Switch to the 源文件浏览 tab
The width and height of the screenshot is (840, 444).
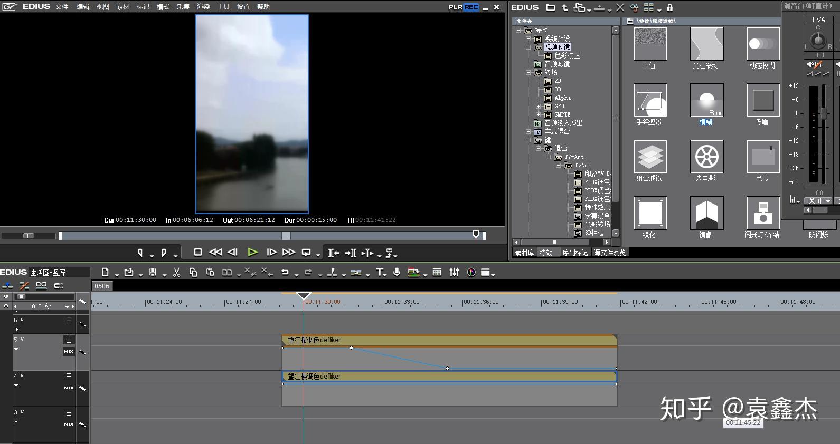(610, 253)
